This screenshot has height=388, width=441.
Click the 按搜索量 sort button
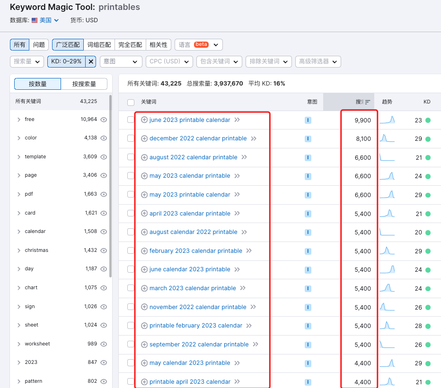click(x=84, y=84)
